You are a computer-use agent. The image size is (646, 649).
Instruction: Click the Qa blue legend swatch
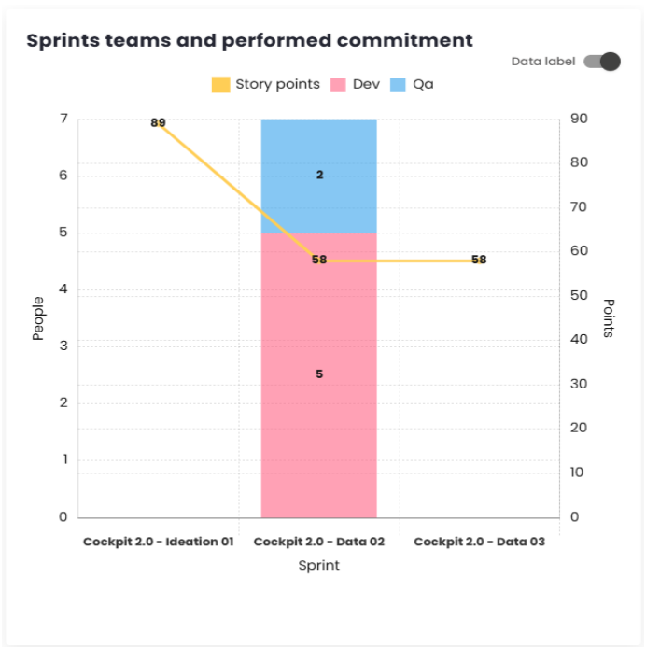coord(396,84)
